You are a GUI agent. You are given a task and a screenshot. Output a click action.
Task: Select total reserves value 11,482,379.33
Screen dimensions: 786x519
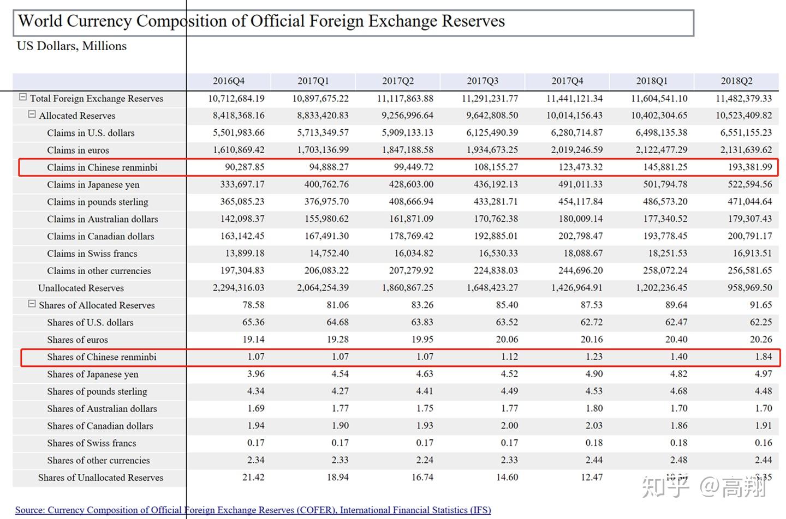pos(743,99)
